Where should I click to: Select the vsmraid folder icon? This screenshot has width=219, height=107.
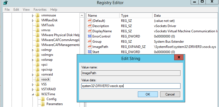(37, 74)
